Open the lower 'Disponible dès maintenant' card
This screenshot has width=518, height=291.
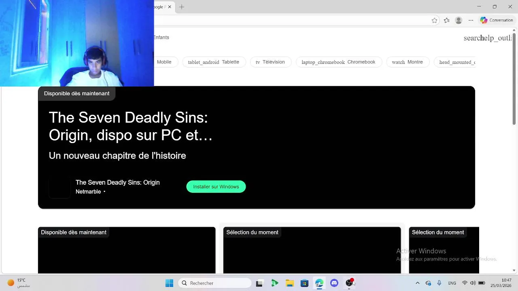(x=127, y=250)
